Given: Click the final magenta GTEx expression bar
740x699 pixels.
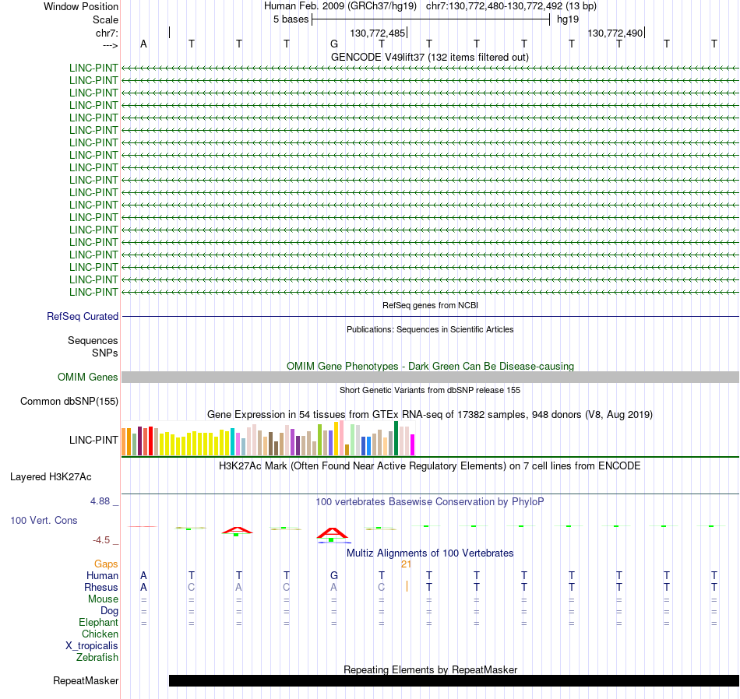Looking at the screenshot, I should (413, 444).
